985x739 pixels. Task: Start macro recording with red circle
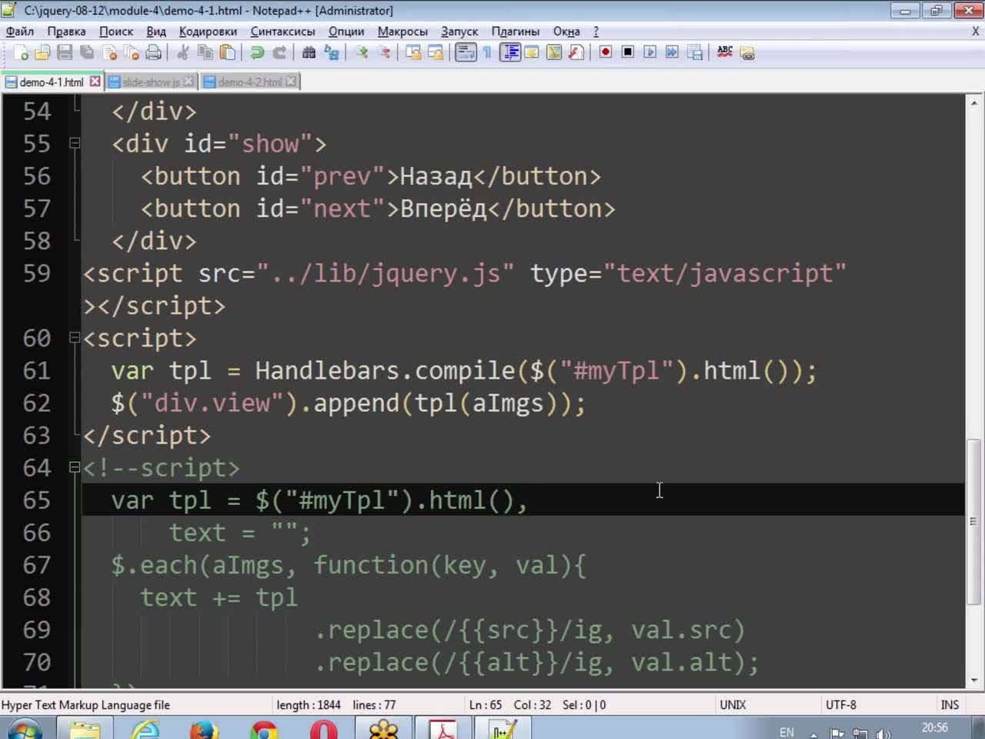tap(606, 52)
